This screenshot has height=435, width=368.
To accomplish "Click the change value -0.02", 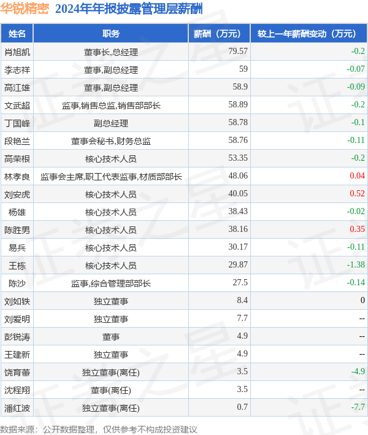I will click(x=356, y=211).
